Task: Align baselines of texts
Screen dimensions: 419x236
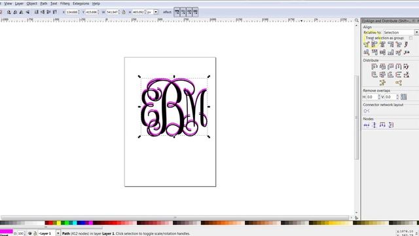Action: pos(407,52)
